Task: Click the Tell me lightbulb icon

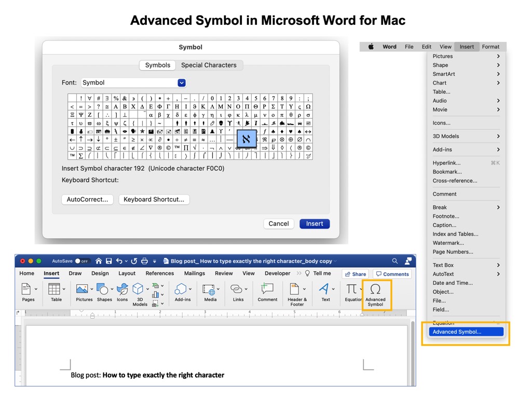Action: [x=307, y=273]
